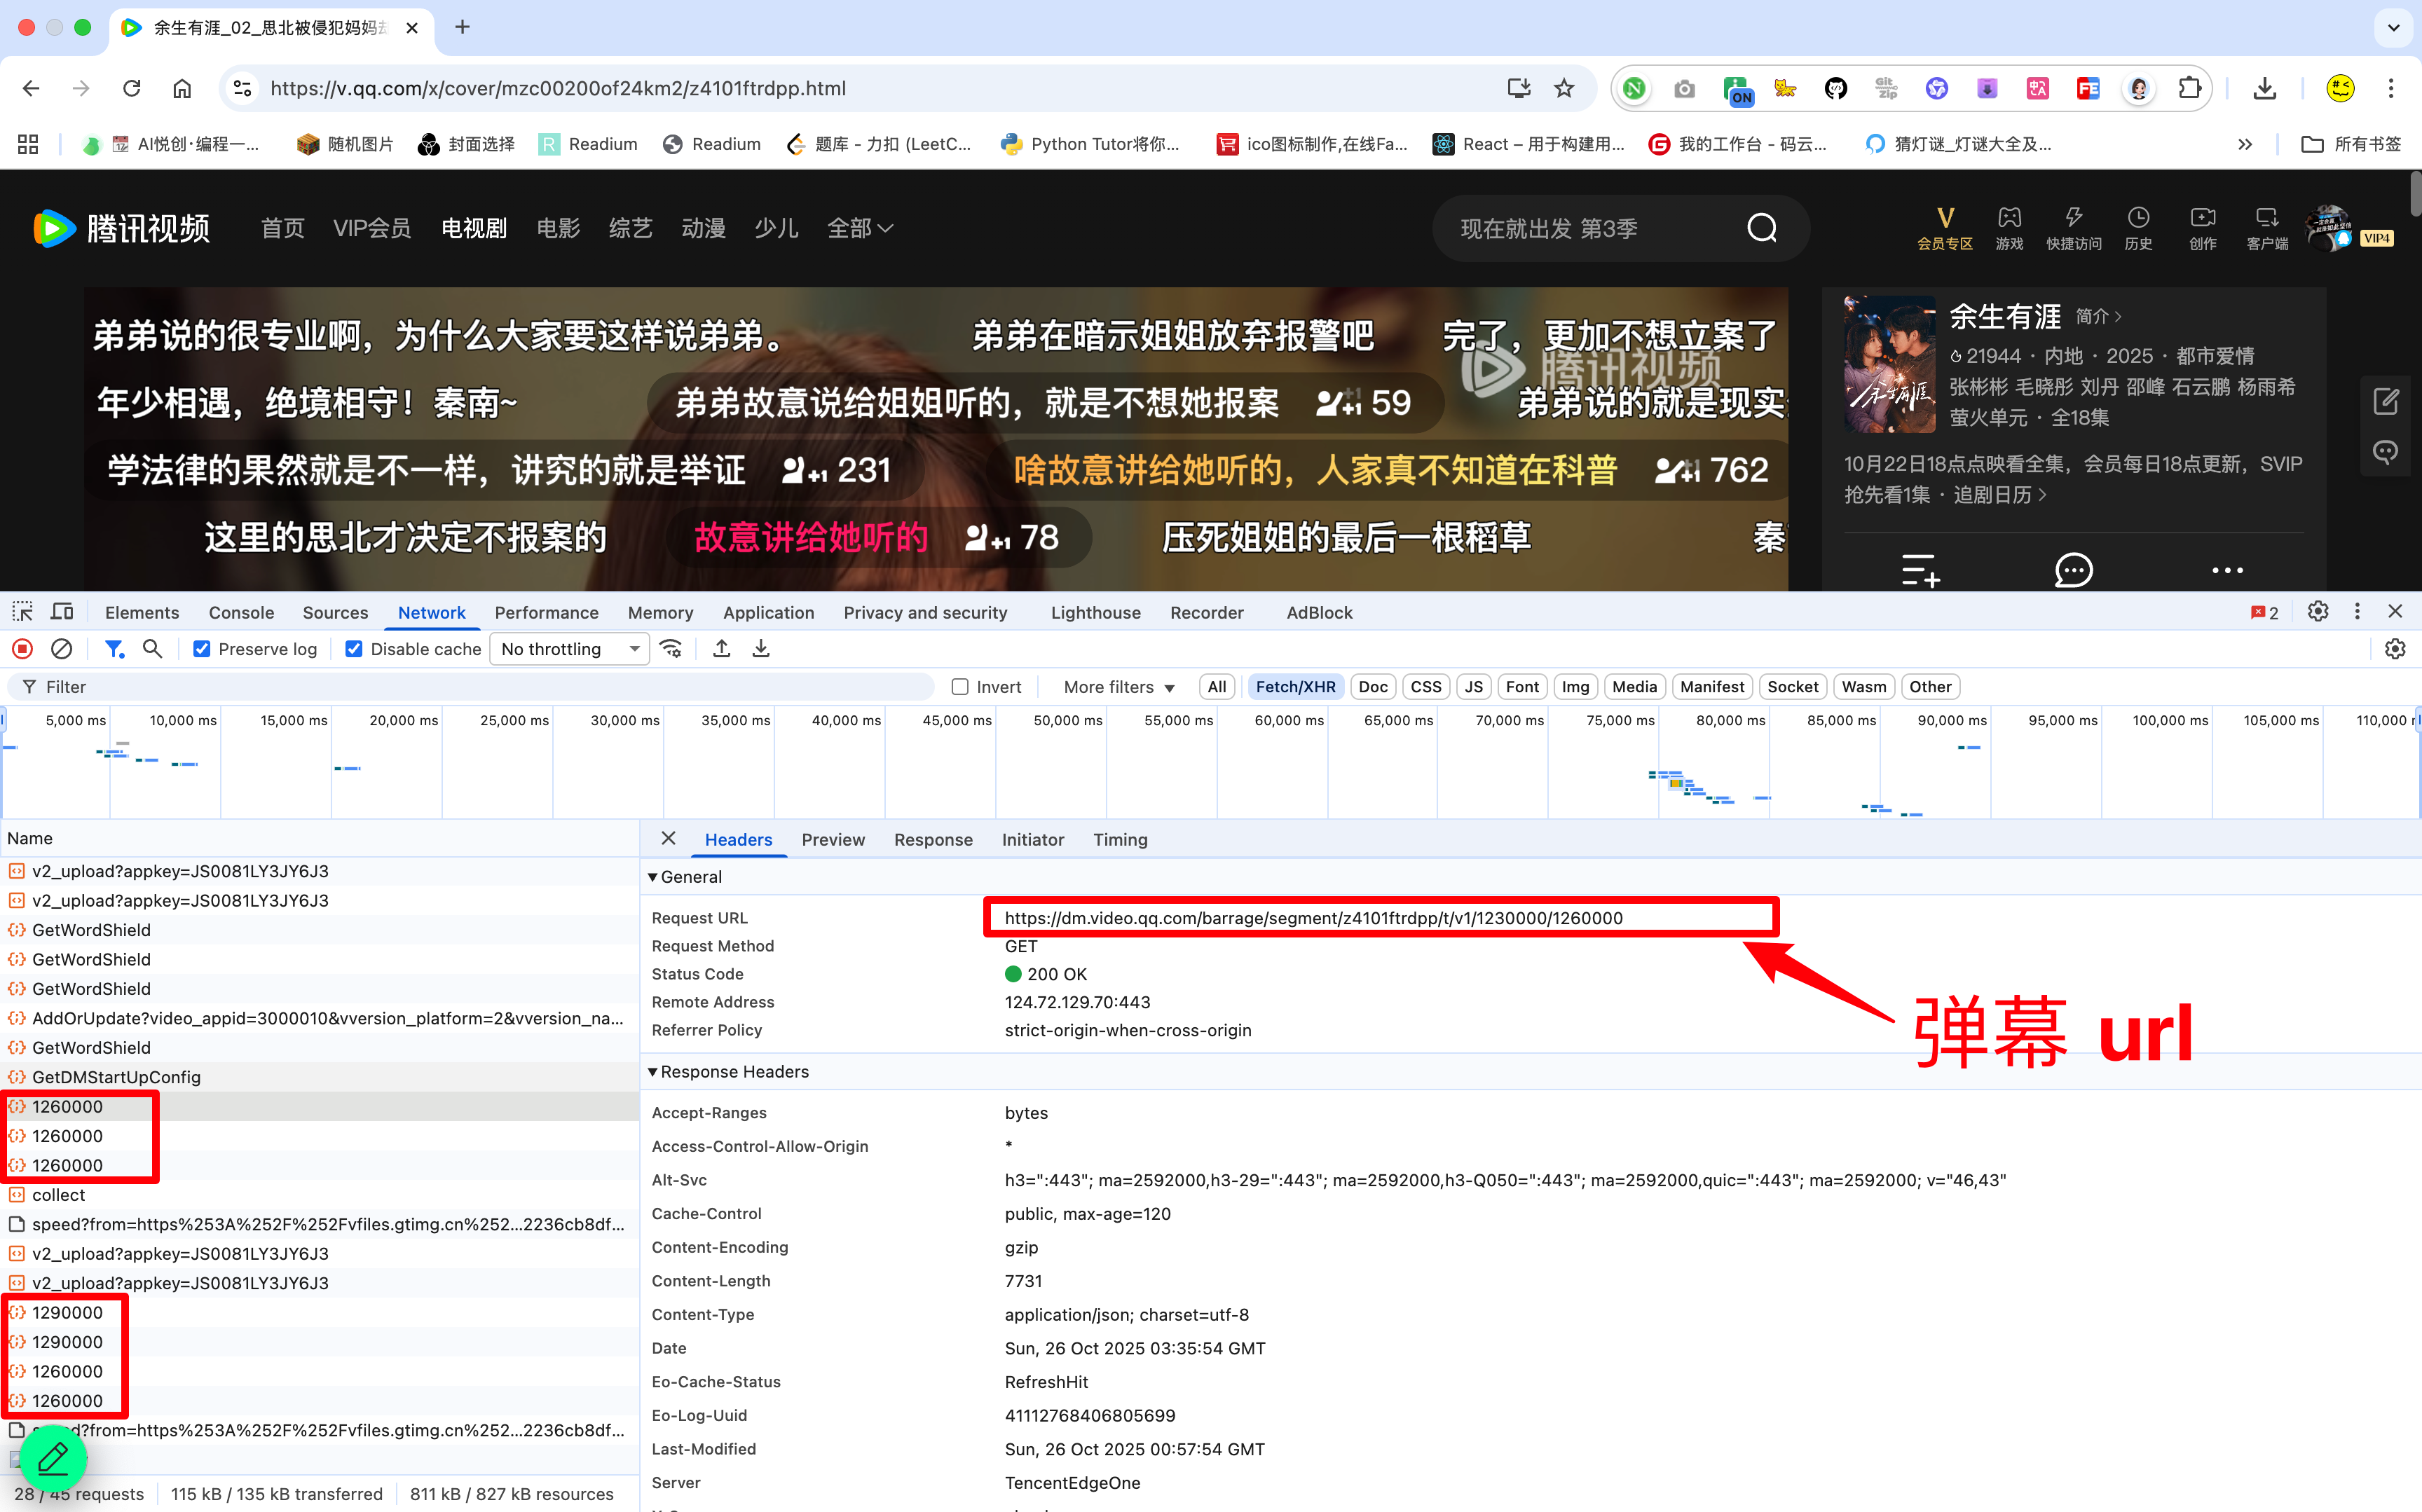Switch to the Elements panel tab
The width and height of the screenshot is (2422, 1512).
142,612
